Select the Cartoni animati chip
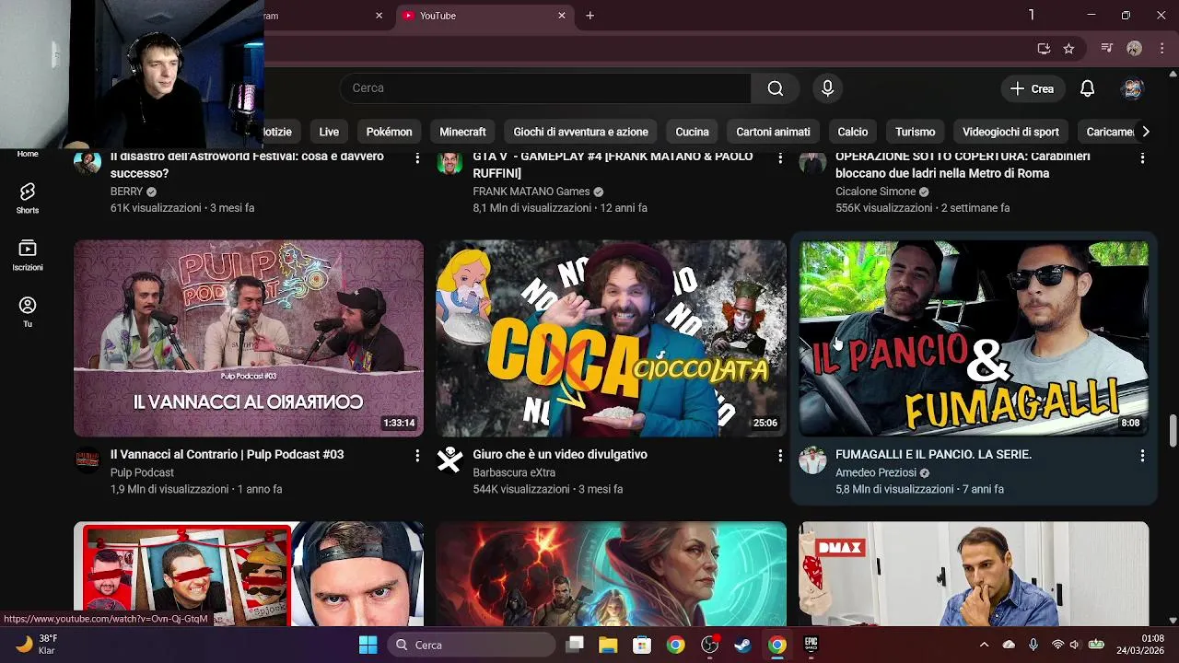 point(773,132)
